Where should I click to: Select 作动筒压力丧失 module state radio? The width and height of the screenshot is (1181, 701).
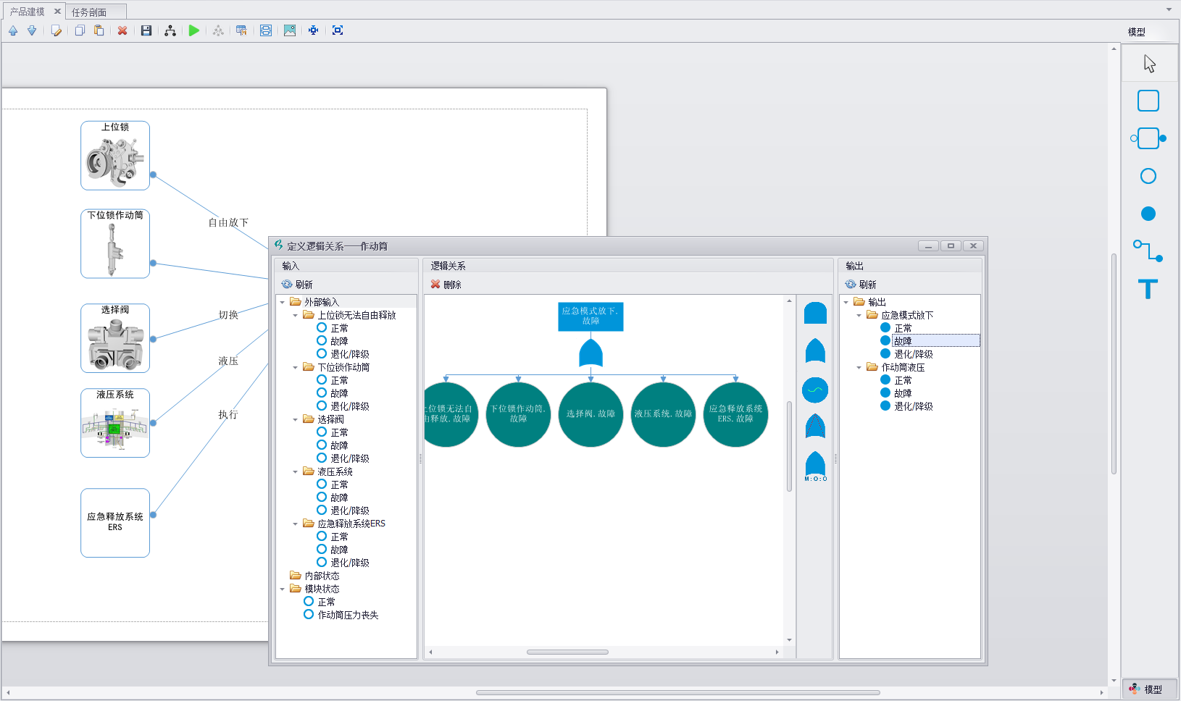tap(309, 615)
